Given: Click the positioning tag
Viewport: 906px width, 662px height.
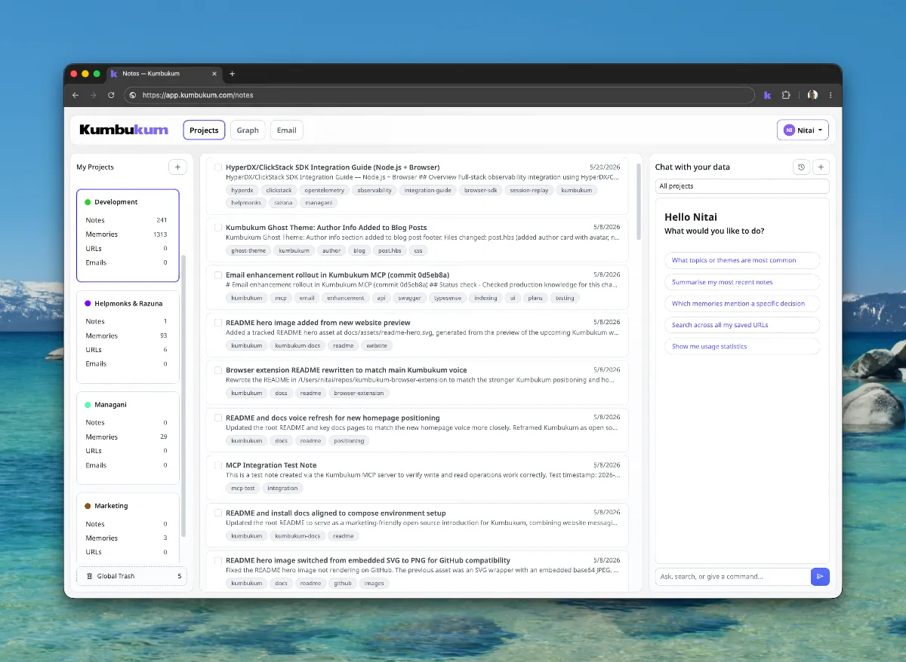Looking at the screenshot, I should [349, 440].
